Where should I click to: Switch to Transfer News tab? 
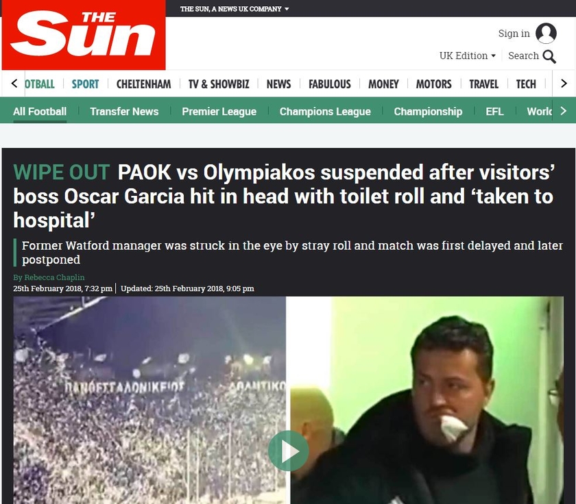pyautogui.click(x=124, y=111)
